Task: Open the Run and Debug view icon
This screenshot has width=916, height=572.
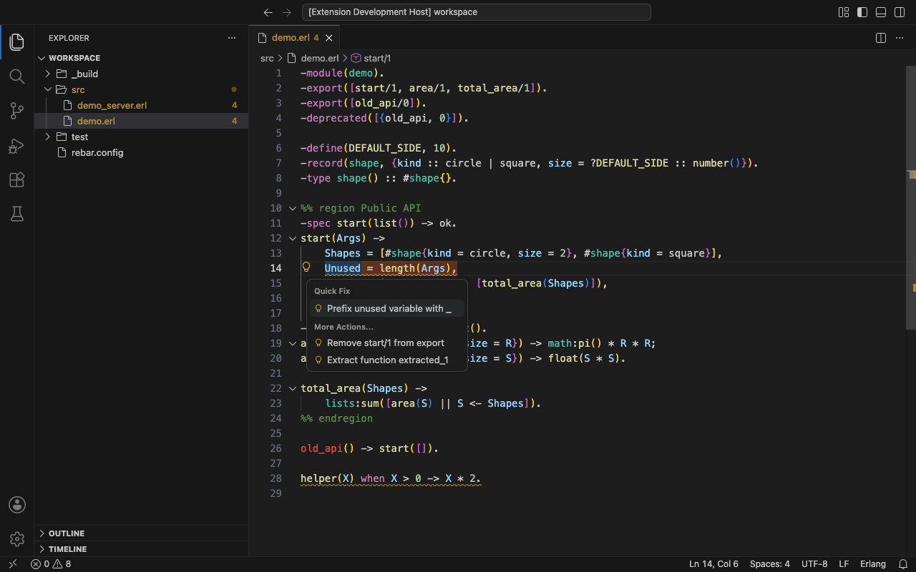Action: click(17, 145)
